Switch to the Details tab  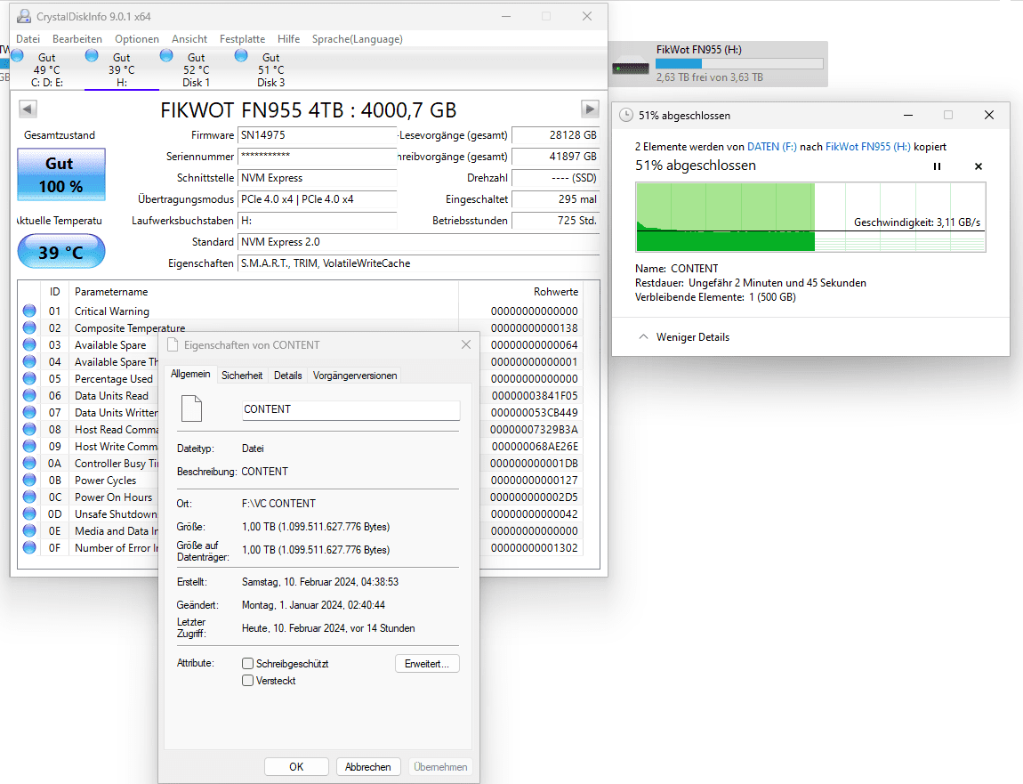(x=287, y=376)
